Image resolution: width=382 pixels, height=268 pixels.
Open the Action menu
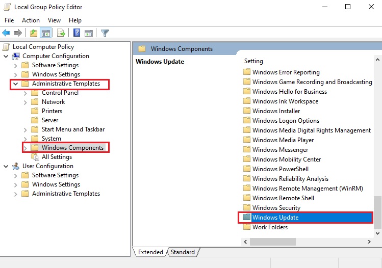31,20
